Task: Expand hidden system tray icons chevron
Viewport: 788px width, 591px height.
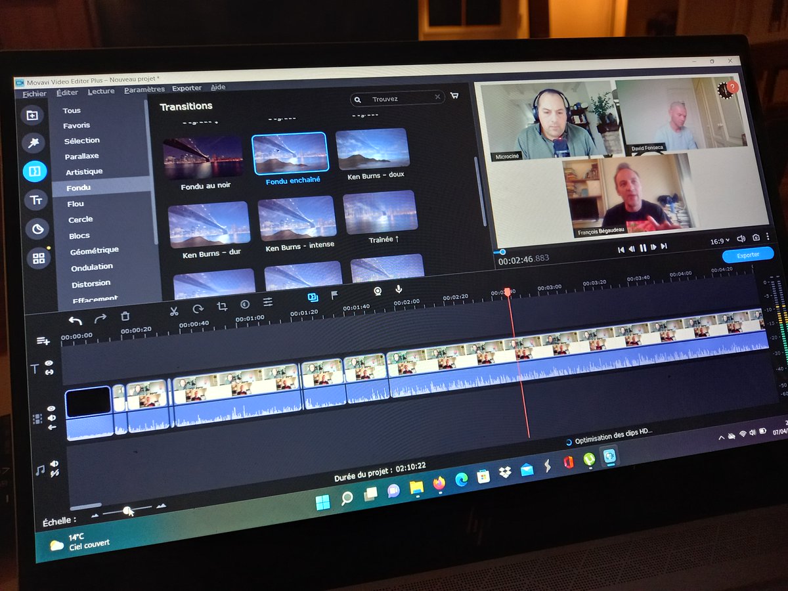Action: coord(722,437)
